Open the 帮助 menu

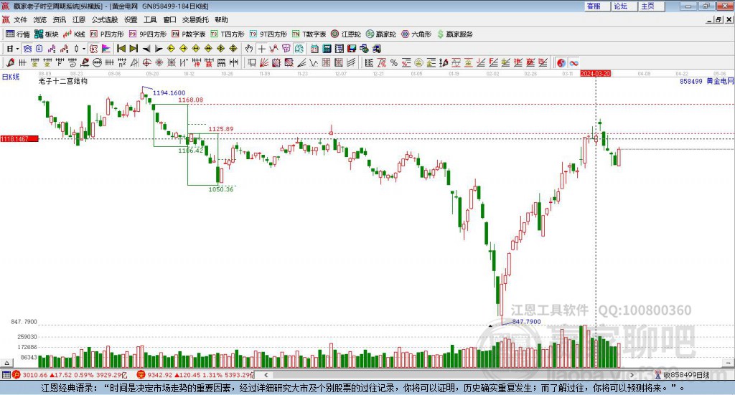point(221,19)
